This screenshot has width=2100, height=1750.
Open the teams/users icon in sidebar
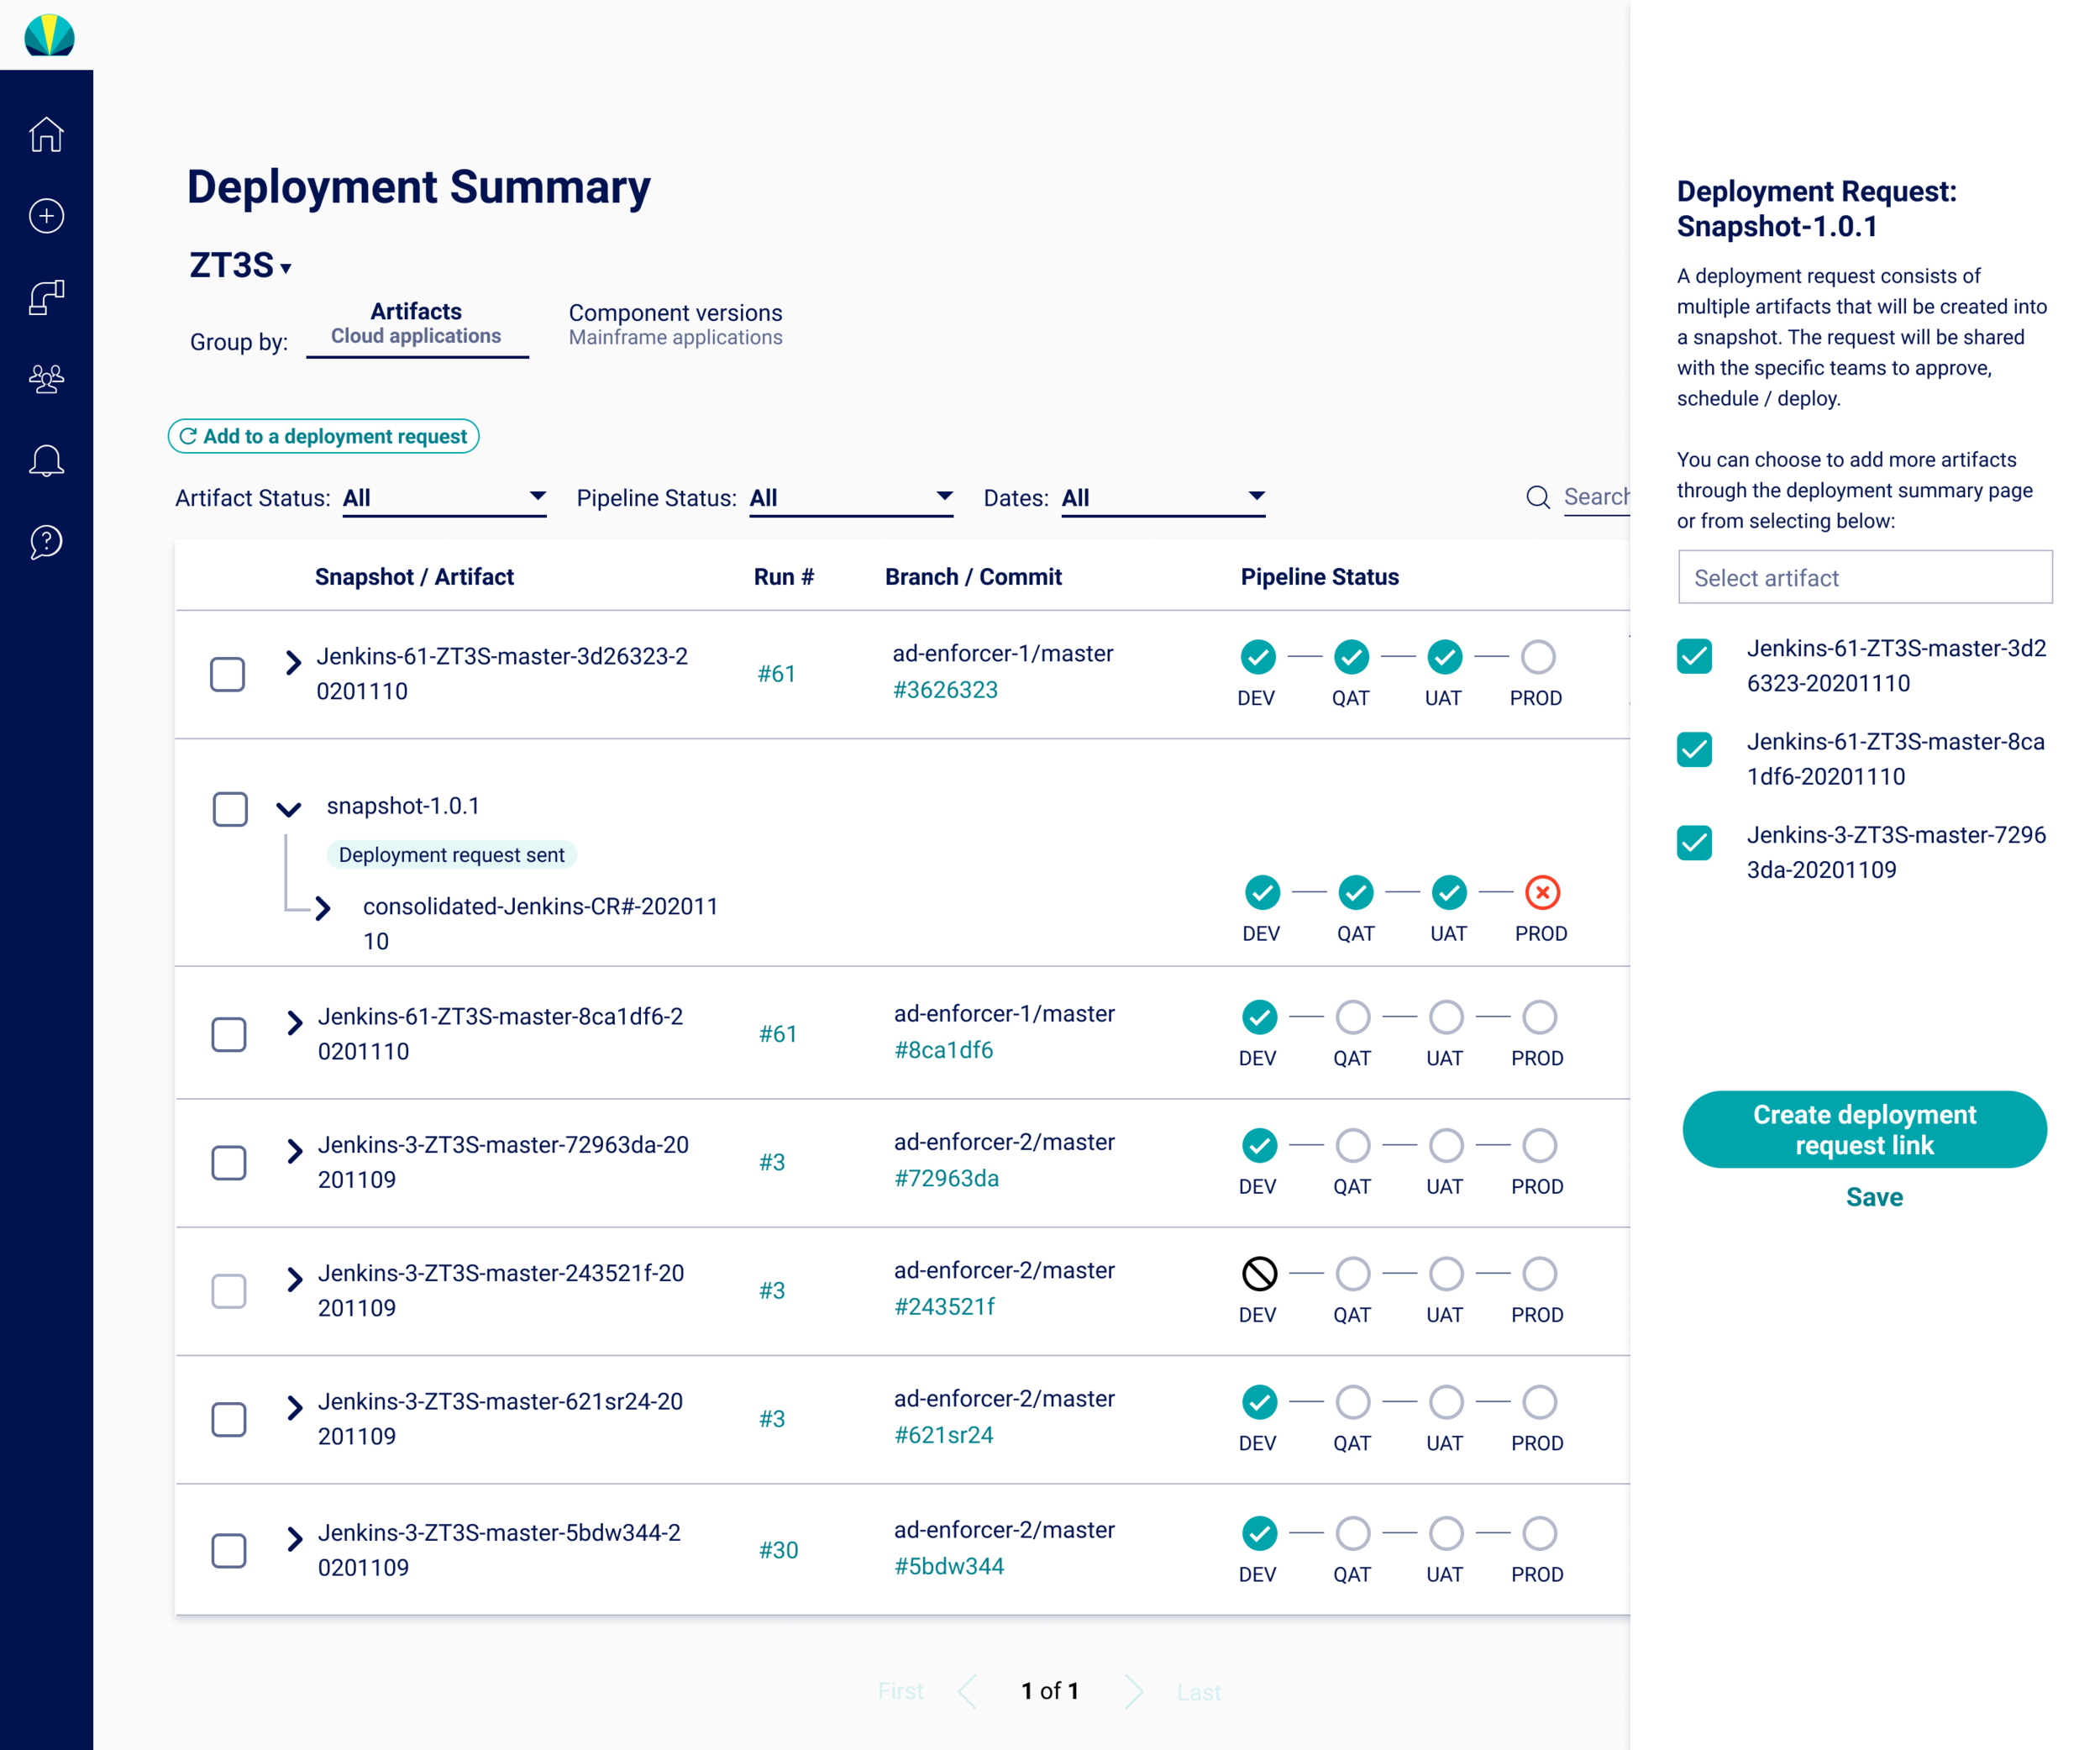(x=46, y=379)
